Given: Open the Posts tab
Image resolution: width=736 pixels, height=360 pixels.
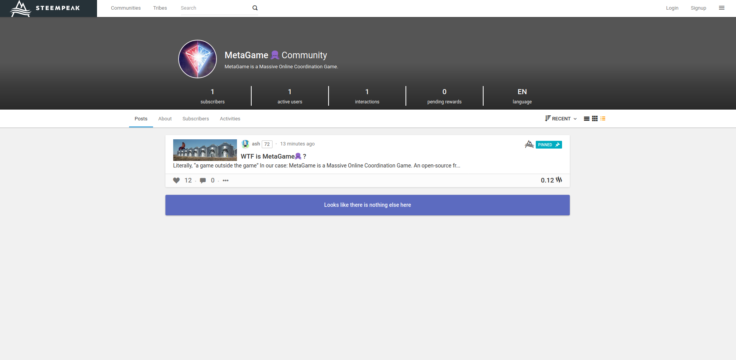Looking at the screenshot, I should (141, 118).
